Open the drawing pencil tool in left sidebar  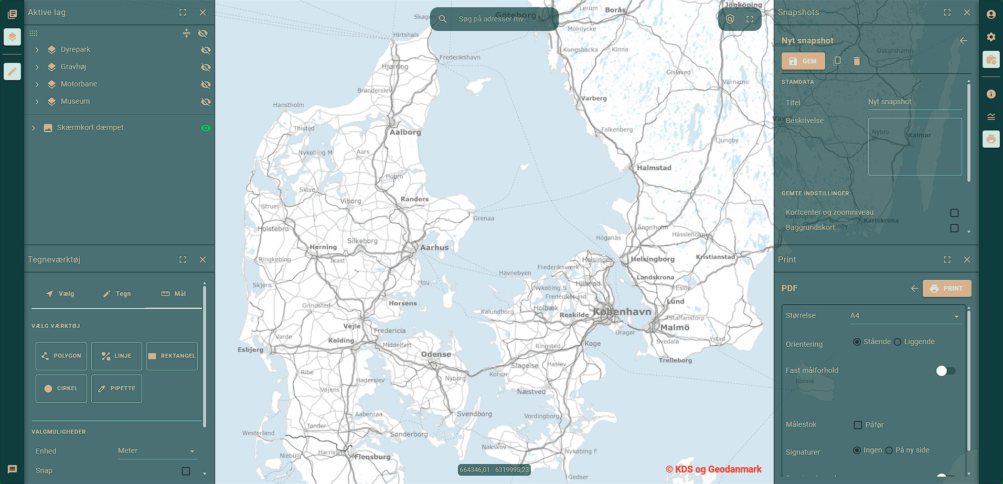pos(12,71)
